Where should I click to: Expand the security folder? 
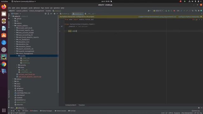[17, 65]
